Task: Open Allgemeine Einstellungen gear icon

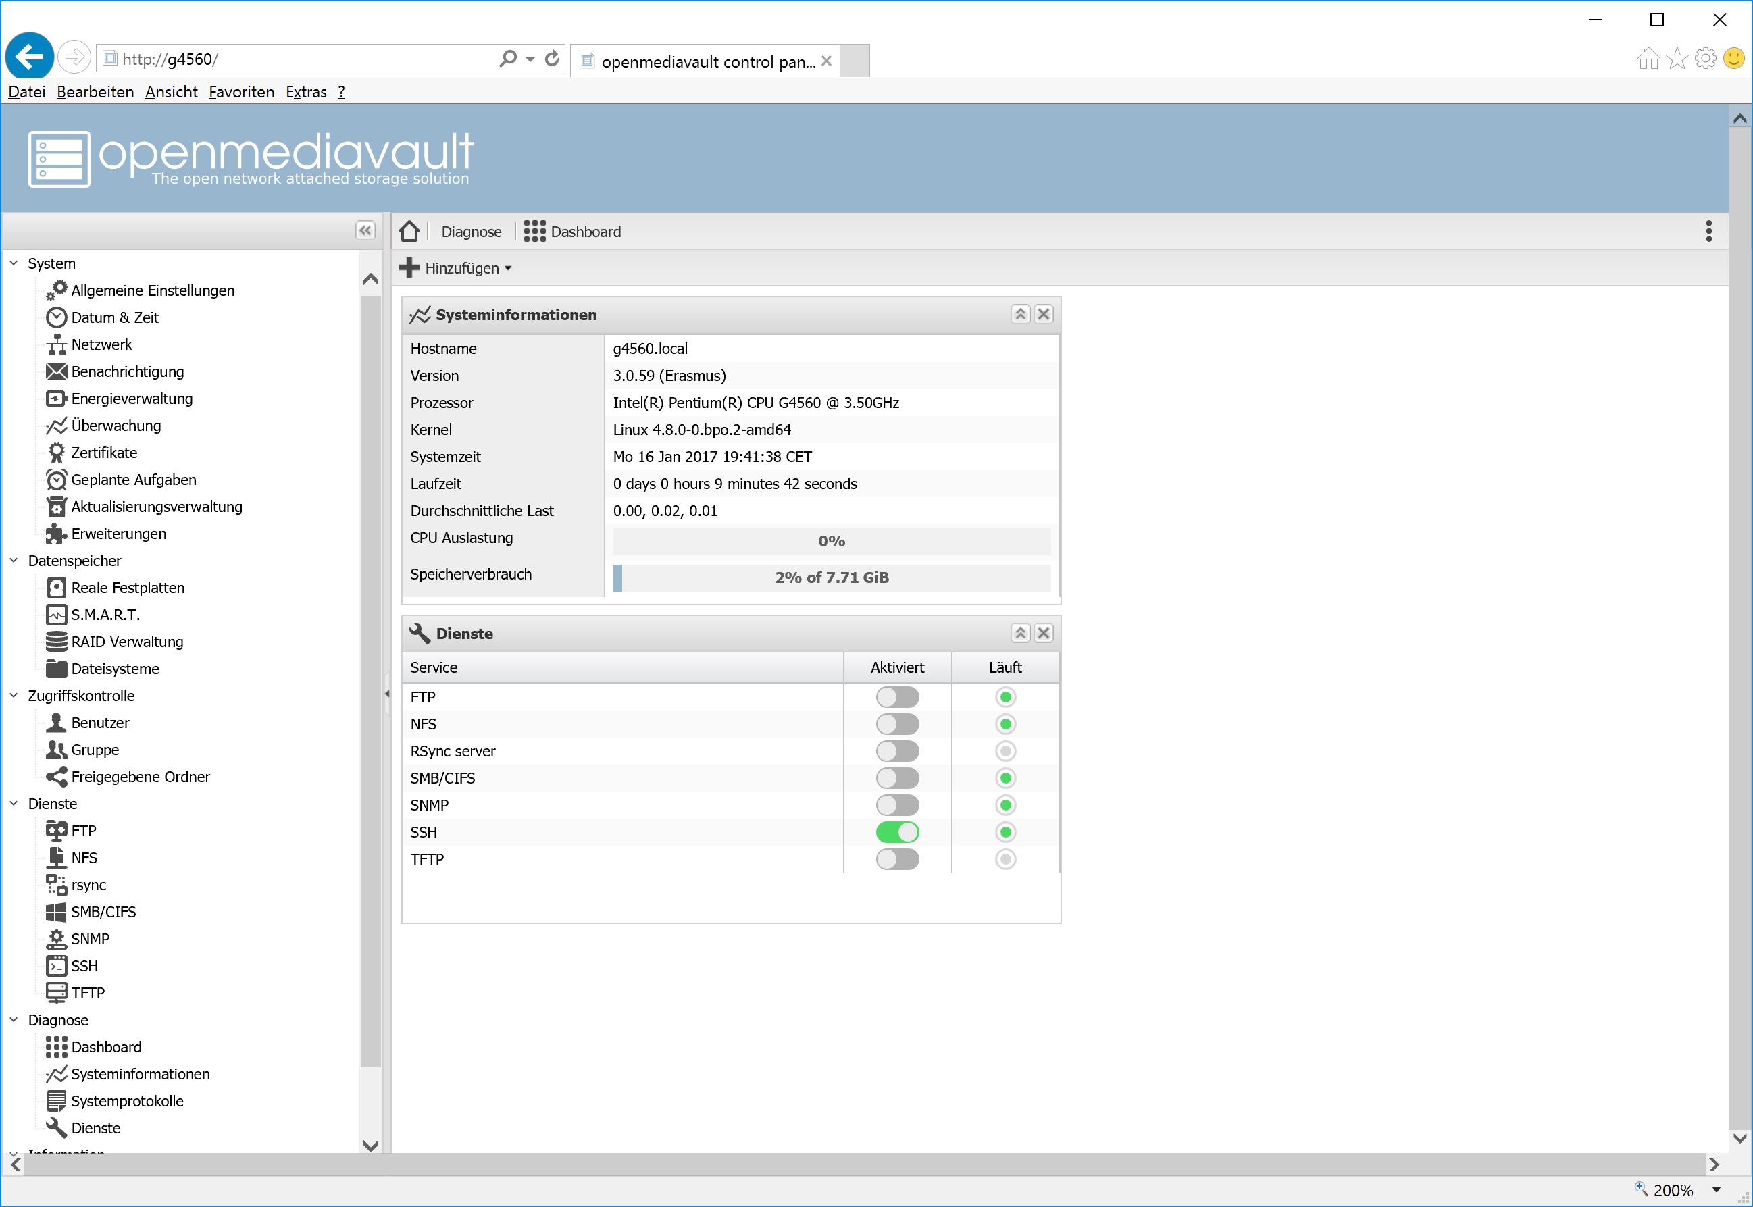Action: pyautogui.click(x=56, y=290)
